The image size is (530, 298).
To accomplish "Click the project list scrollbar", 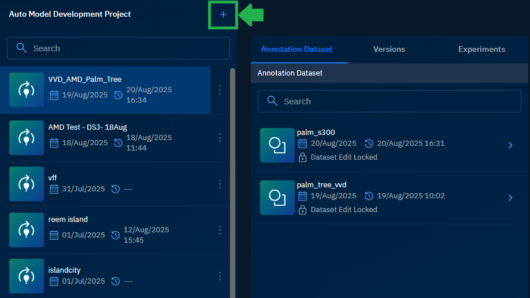I will coord(232,173).
